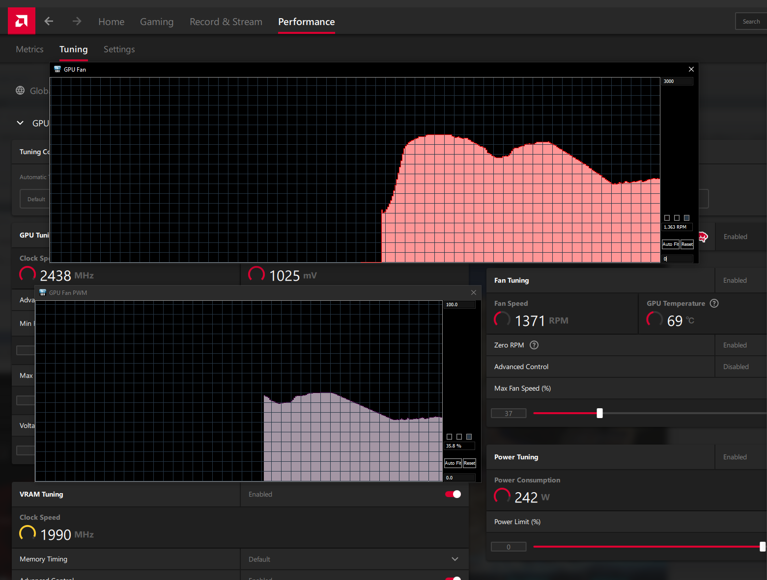767x580 pixels.
Task: Click the Max Fan Speed (%) label
Action: (522, 388)
